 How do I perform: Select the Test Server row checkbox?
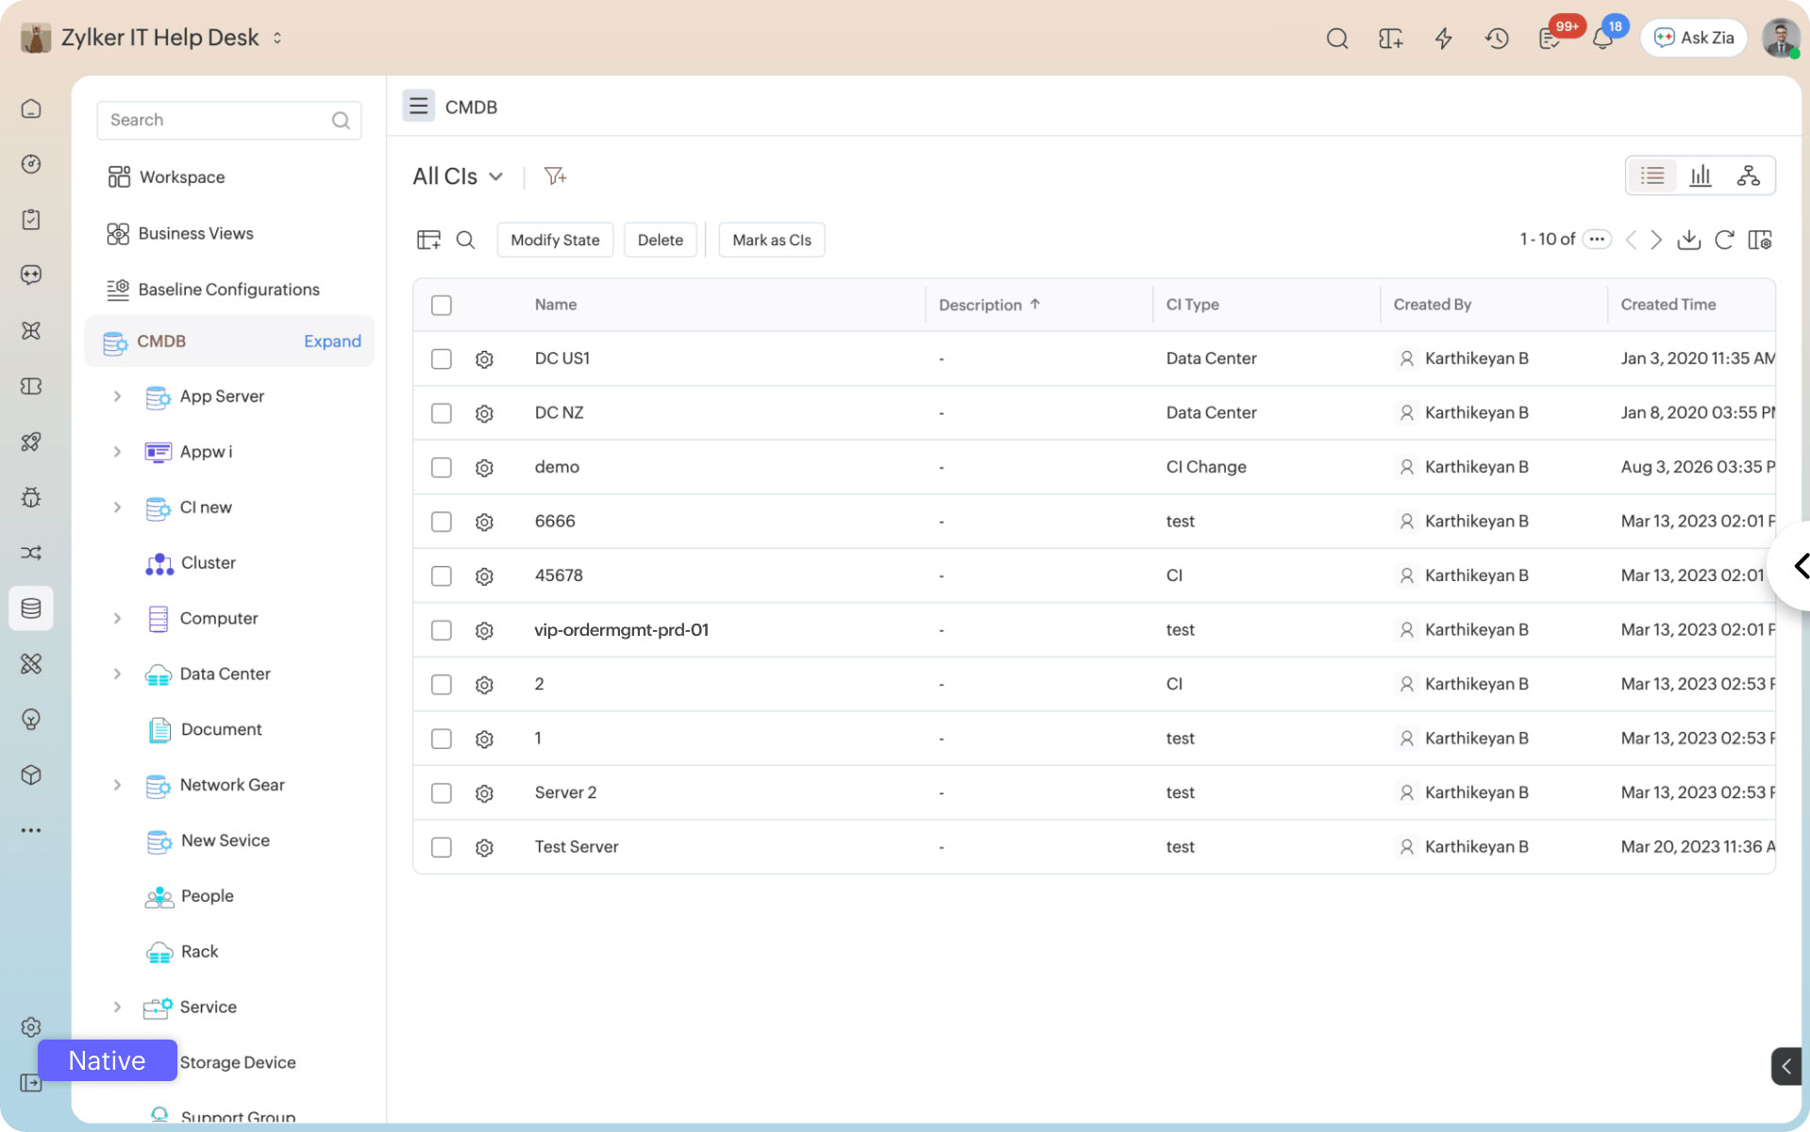pos(442,848)
